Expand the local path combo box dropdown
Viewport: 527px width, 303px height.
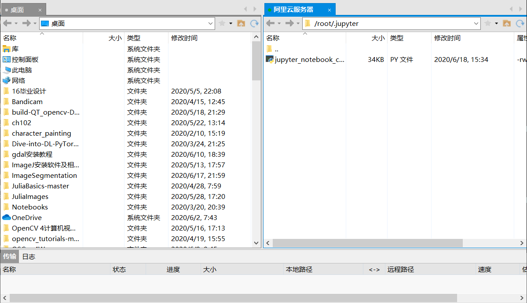coord(210,23)
